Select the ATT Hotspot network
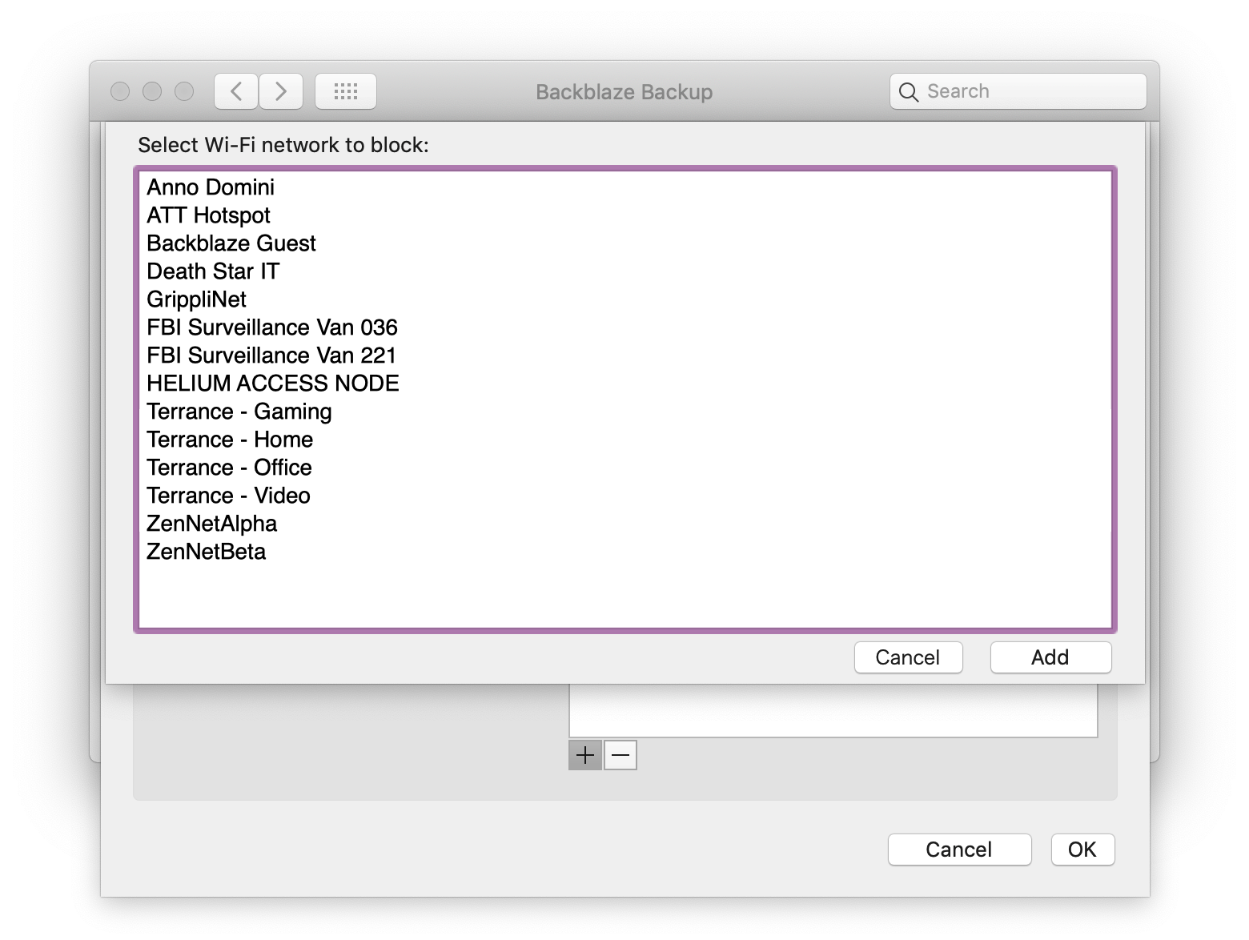 (x=624, y=215)
